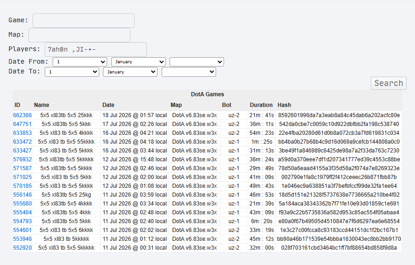415x265 pixels.
Task: Click the DotA Games table title
Action: (x=208, y=94)
